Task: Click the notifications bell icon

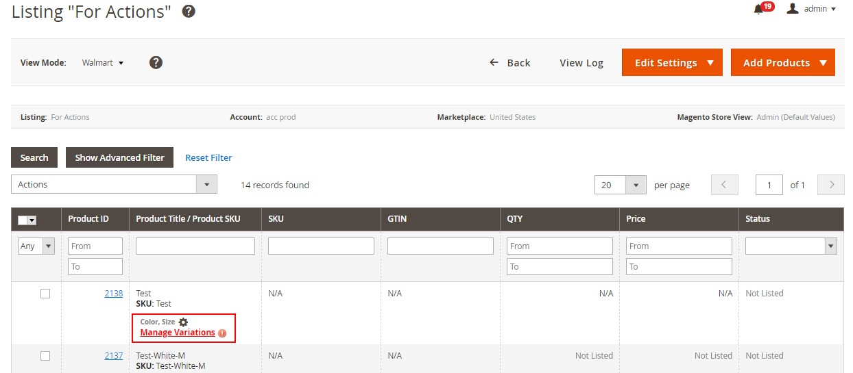Action: 758,9
